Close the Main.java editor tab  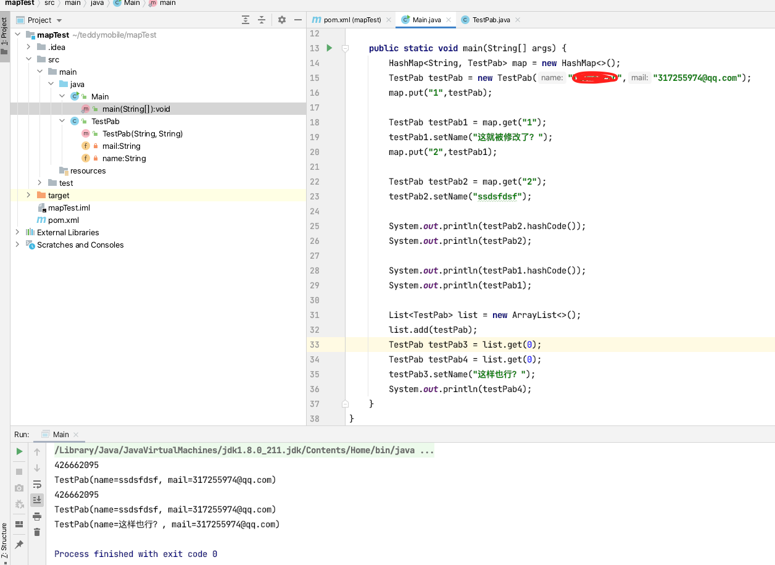(449, 20)
